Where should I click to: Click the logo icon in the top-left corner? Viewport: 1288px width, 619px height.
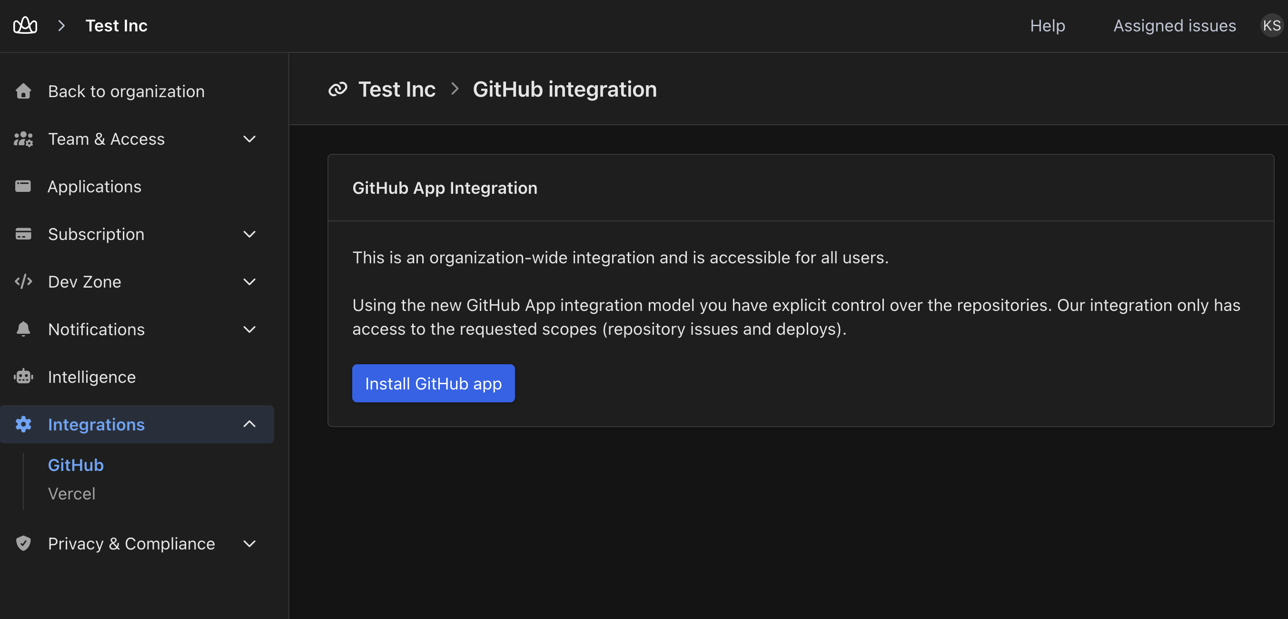click(x=25, y=26)
